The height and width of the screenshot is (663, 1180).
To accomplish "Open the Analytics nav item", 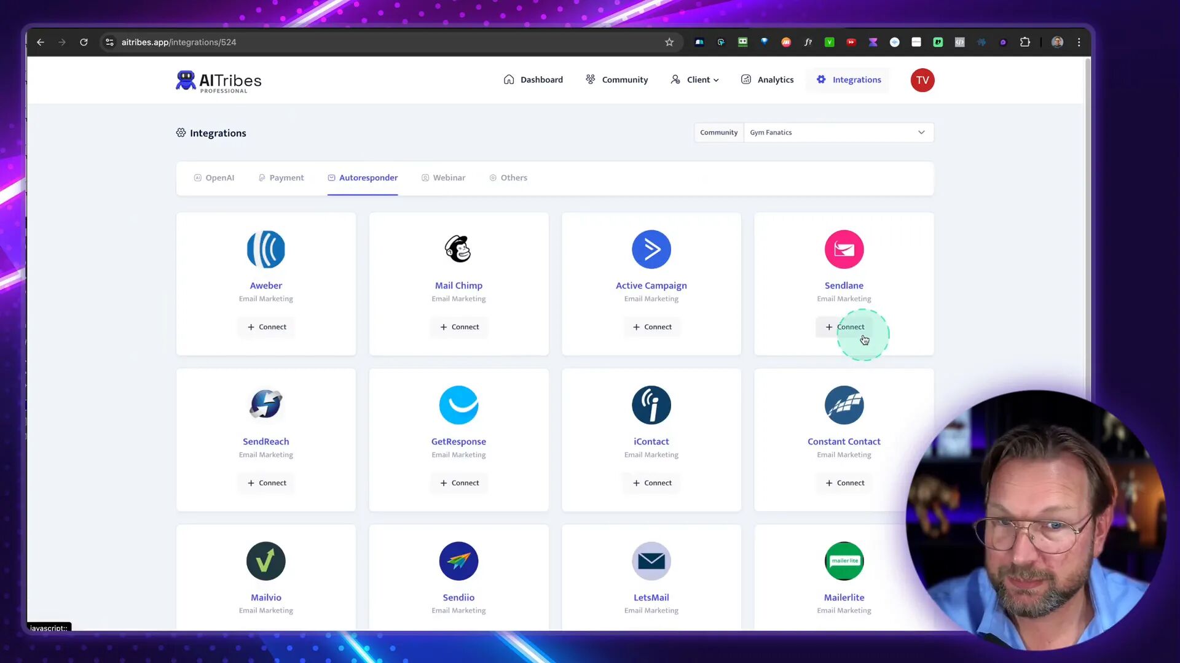I will coord(767,80).
